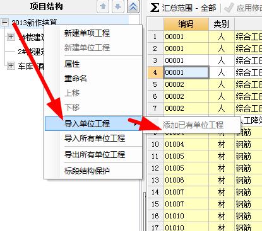This screenshot has height=231, width=262.
Task: Choose 新建单项工程 from context menu
Action: 87,33
